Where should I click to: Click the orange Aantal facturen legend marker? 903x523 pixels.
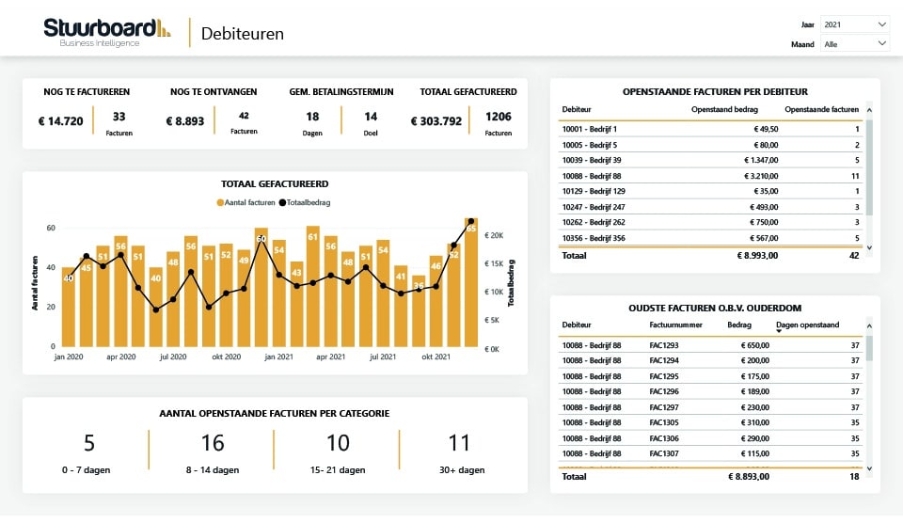(220, 202)
